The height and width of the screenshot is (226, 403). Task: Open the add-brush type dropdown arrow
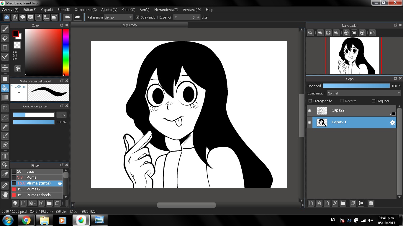tap(35, 203)
